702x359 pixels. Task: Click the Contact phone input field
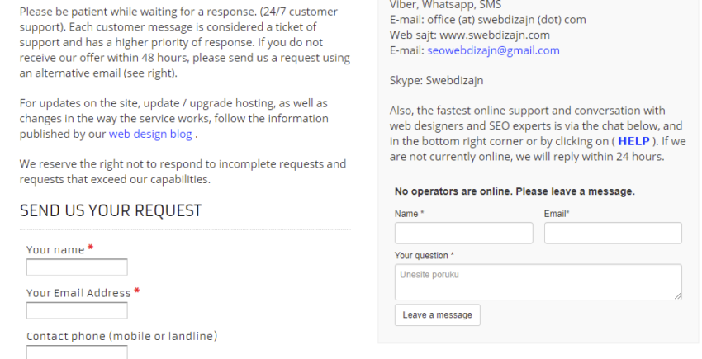click(77, 352)
